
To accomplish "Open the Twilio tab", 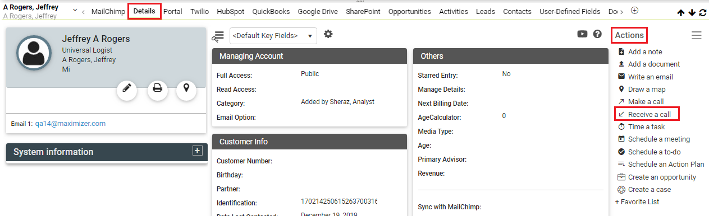I will 199,11.
